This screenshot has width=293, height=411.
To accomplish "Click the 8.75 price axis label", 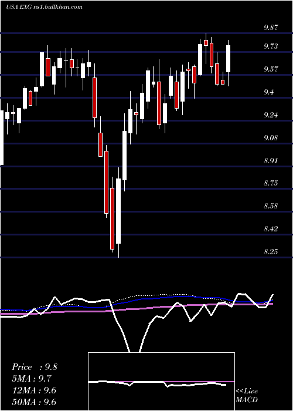I will (271, 183).
